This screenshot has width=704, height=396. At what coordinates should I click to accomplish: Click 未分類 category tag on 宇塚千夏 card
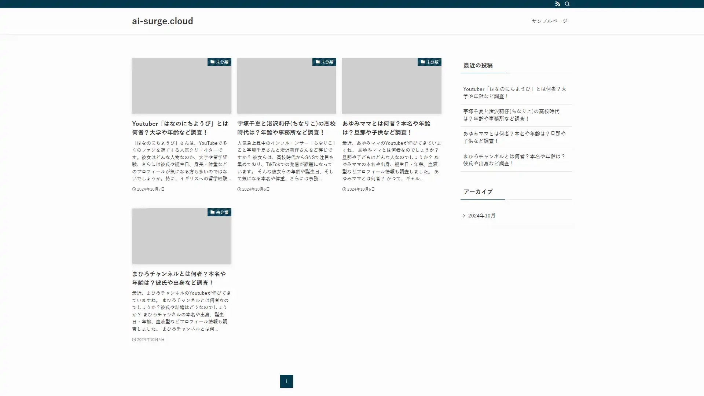[x=324, y=62]
